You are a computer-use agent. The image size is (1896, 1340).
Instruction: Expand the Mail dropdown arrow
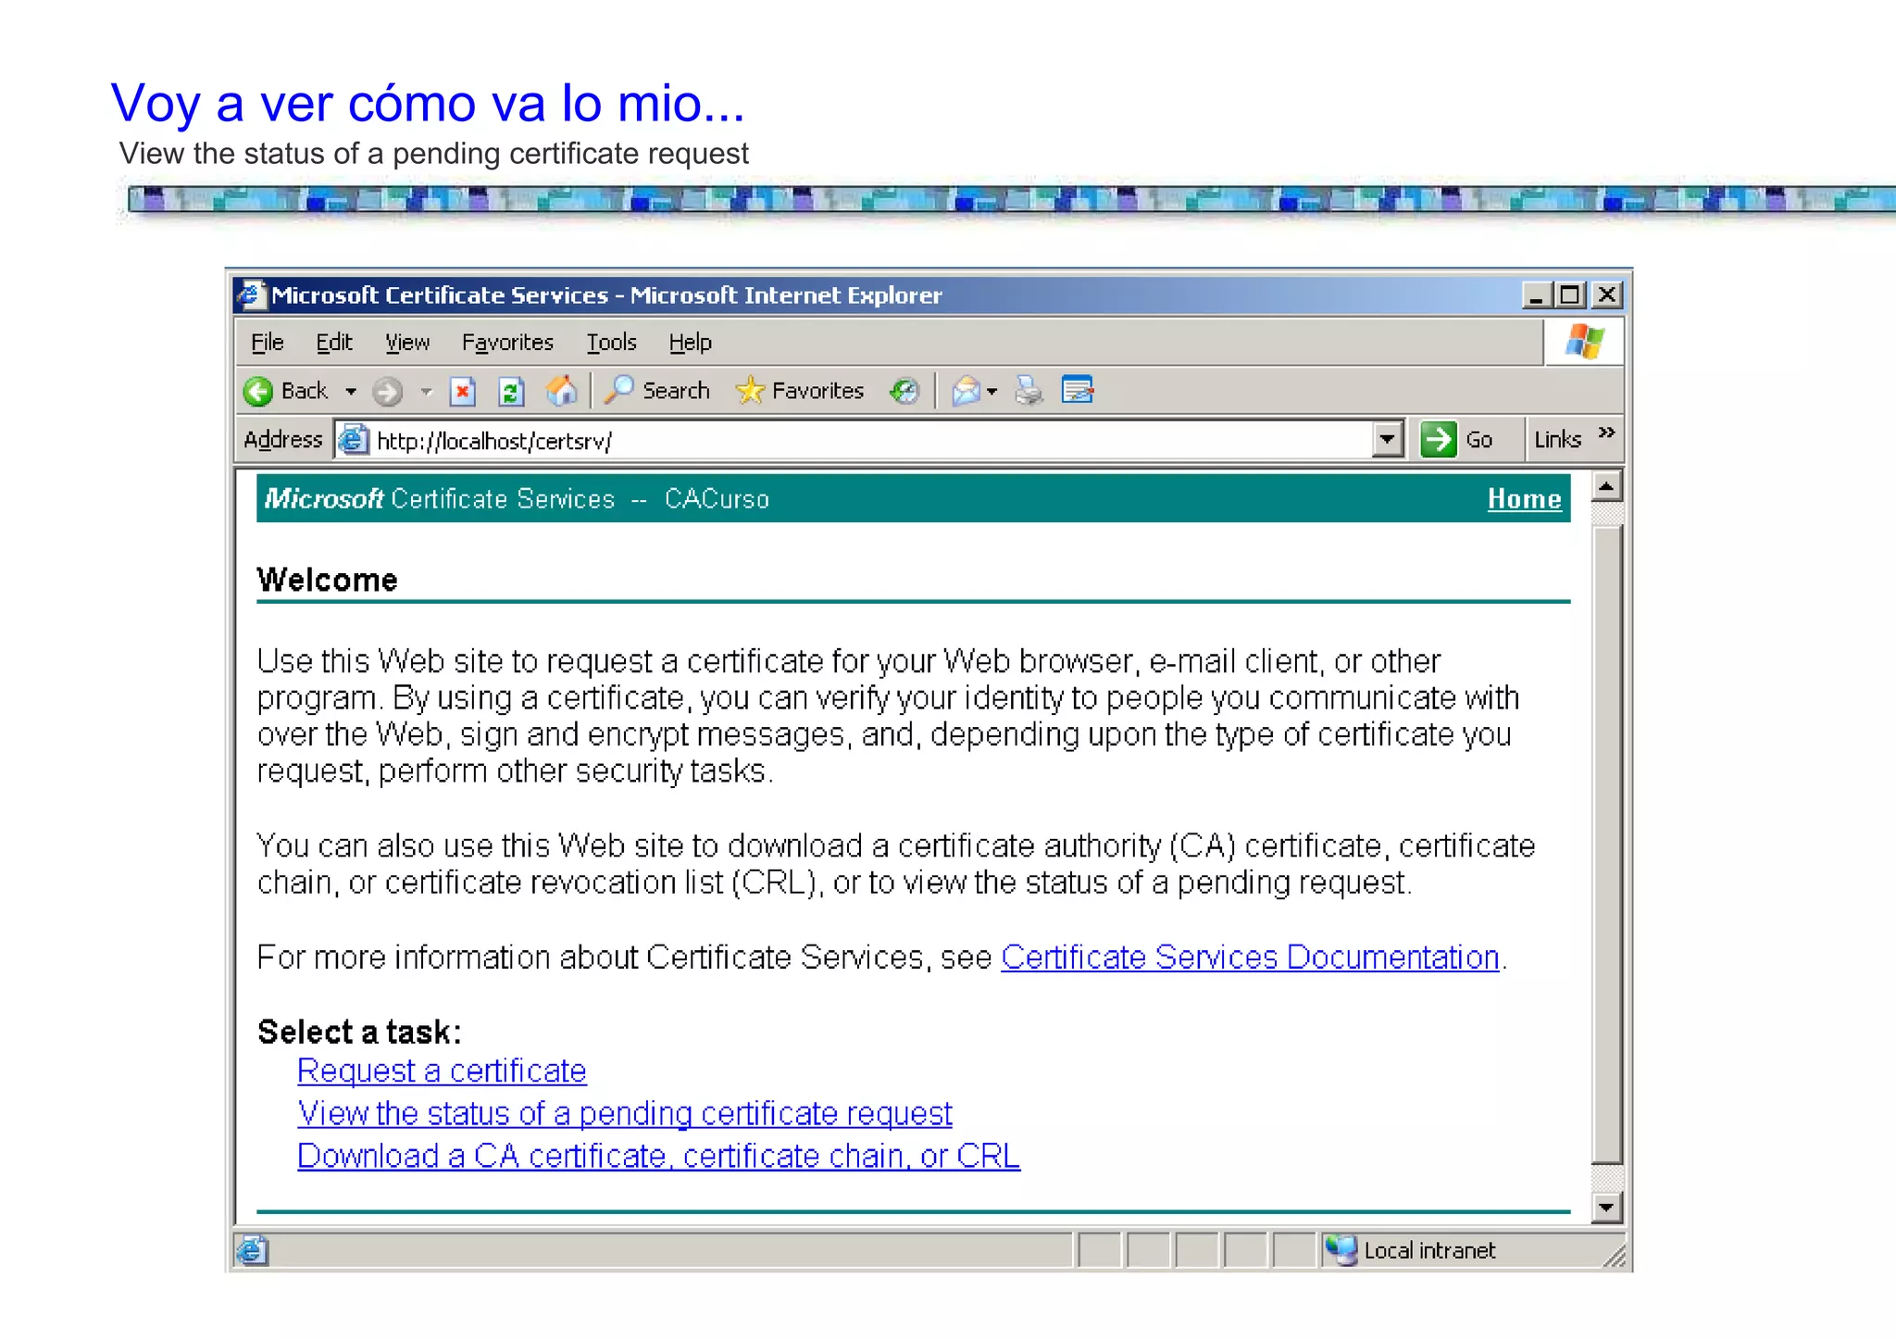pos(992,392)
